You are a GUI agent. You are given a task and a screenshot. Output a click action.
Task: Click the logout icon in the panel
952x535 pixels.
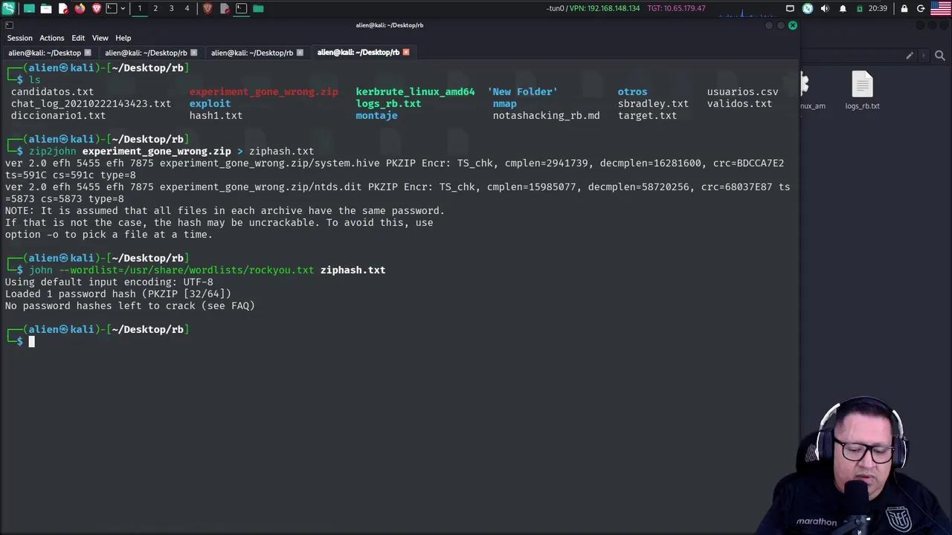click(921, 8)
